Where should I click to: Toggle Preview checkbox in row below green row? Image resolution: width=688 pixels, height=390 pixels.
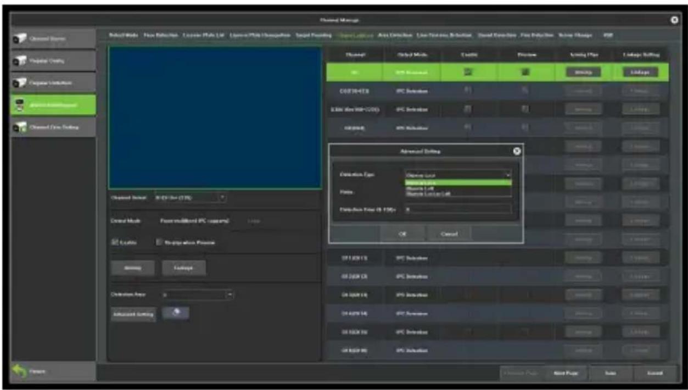tap(525, 90)
